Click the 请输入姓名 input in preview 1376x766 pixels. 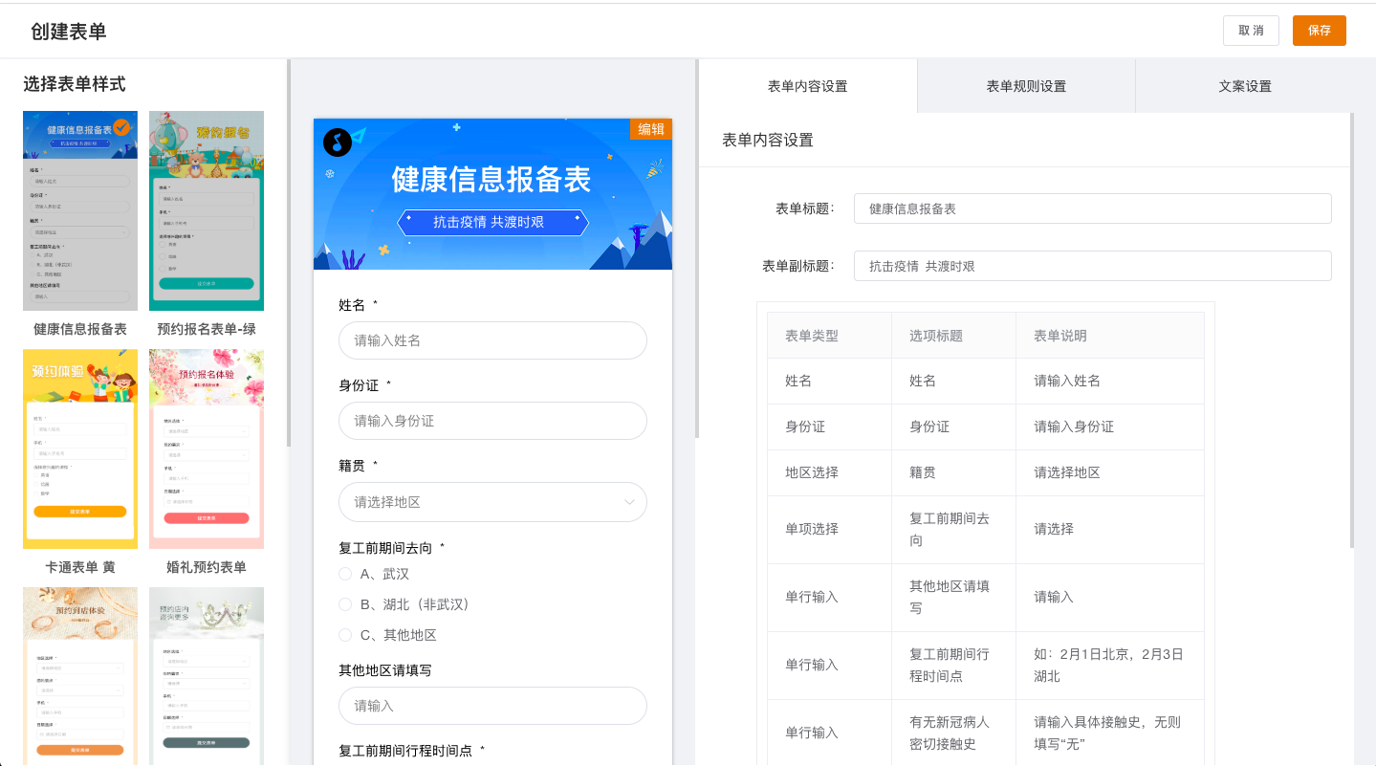click(492, 340)
